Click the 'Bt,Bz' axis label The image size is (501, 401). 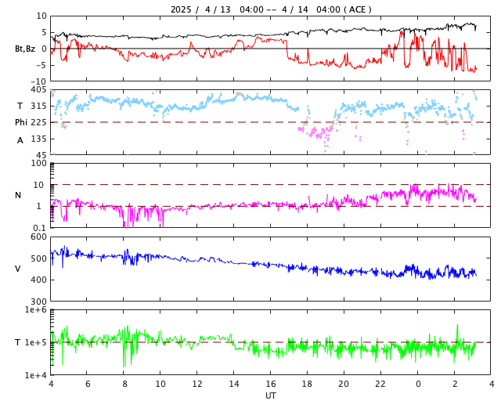pyautogui.click(x=25, y=49)
